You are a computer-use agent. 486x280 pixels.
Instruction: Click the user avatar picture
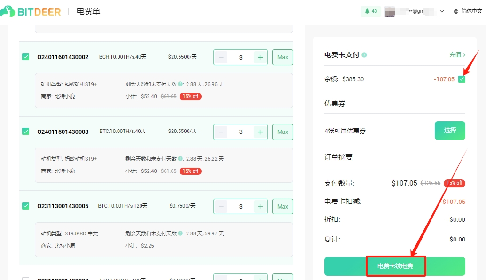tap(390, 11)
